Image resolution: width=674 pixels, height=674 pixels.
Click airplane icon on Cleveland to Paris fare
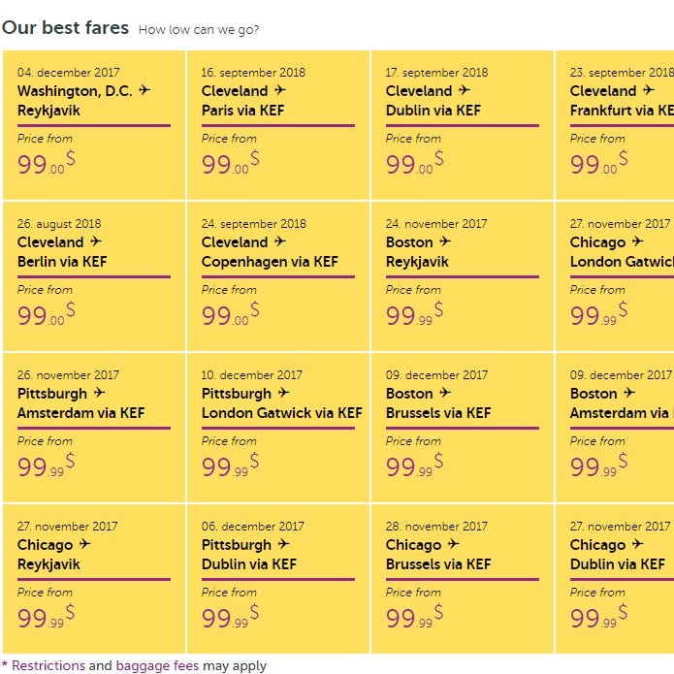[280, 90]
